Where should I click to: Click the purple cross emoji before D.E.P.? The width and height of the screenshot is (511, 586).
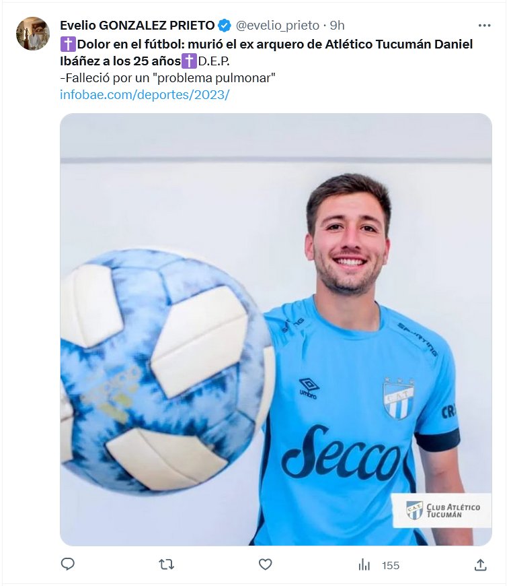pyautogui.click(x=189, y=61)
